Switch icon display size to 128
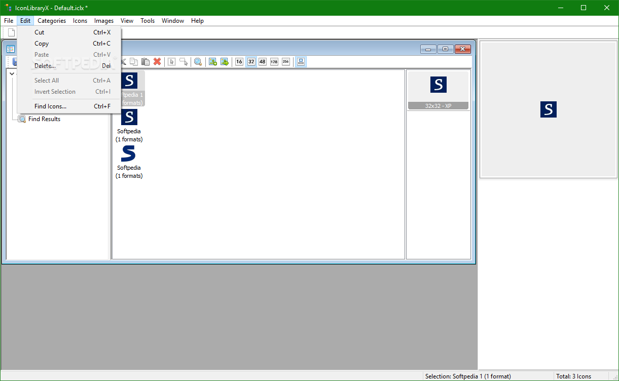The height and width of the screenshot is (381, 619). (x=274, y=62)
